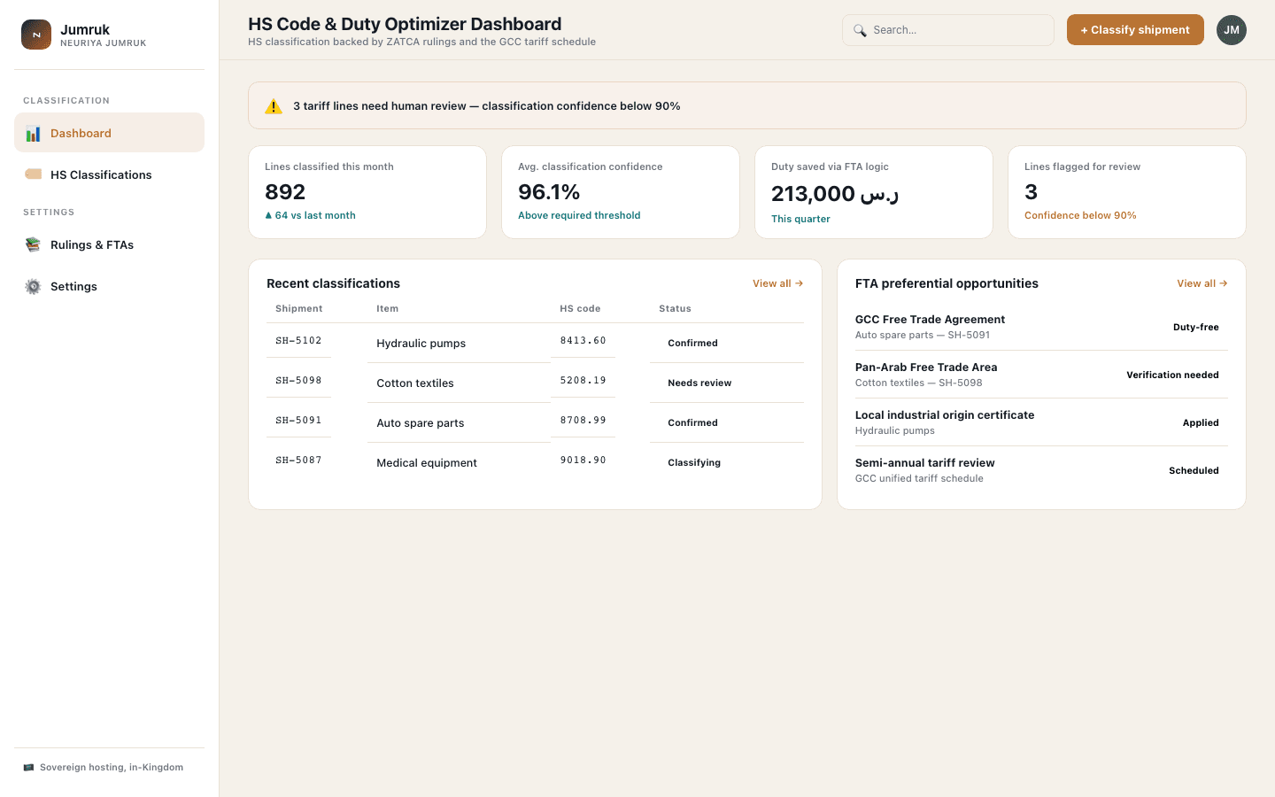Go to Rulings & FTAs
The width and height of the screenshot is (1275, 797).
(x=109, y=244)
